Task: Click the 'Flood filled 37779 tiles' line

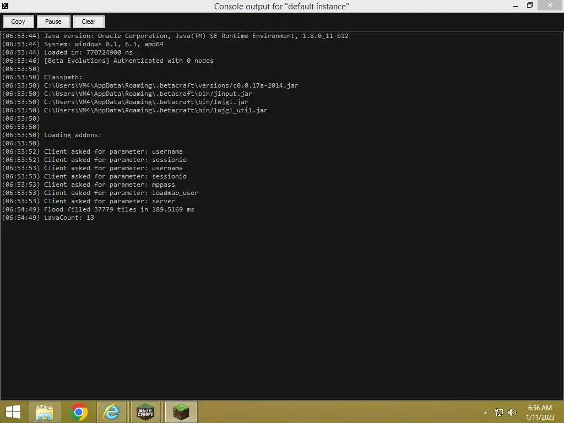Action: pyautogui.click(x=98, y=210)
